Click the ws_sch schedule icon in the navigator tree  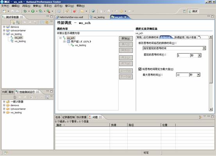(12, 37)
